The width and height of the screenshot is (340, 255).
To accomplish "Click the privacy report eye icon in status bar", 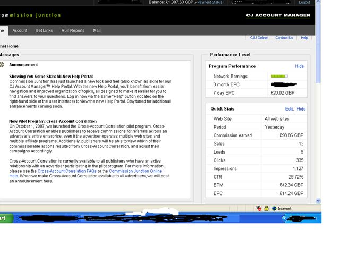I will coord(258,208).
